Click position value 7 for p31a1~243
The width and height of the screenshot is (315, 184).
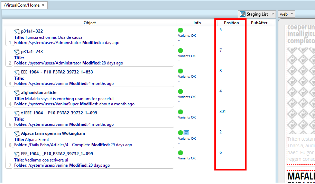point(221,50)
